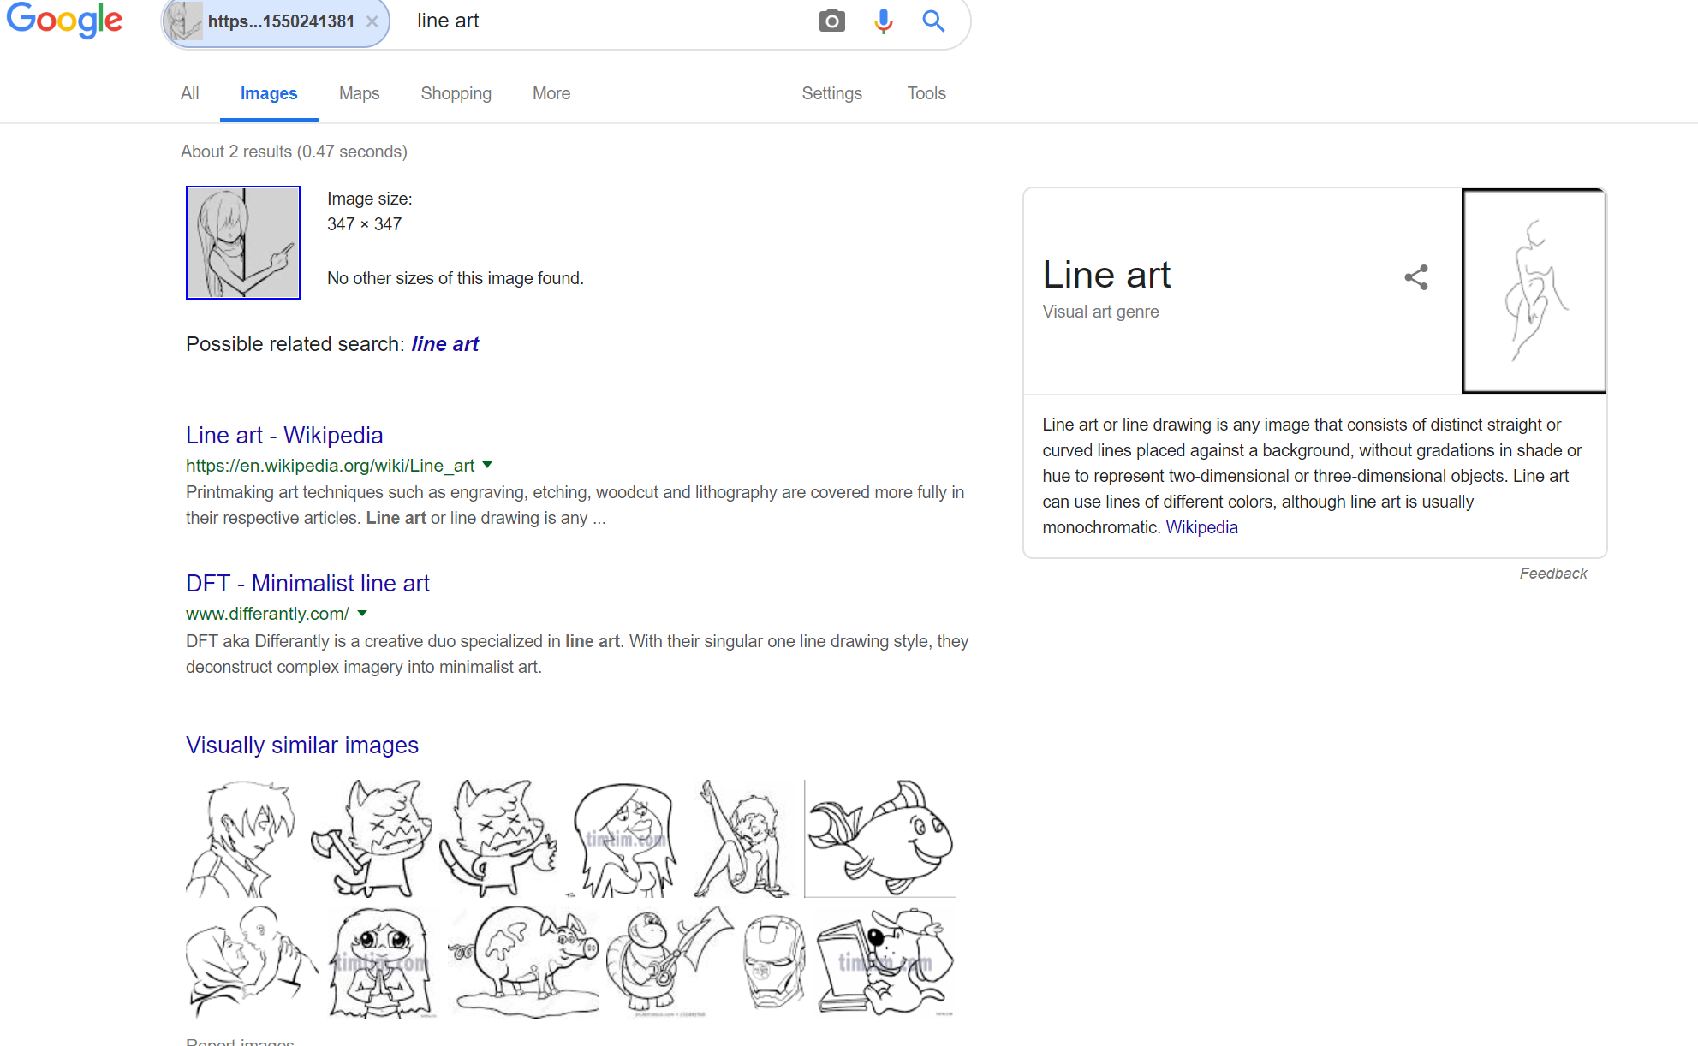Click the blue magnifying glass search icon
This screenshot has height=1046, width=1698.
933,21
